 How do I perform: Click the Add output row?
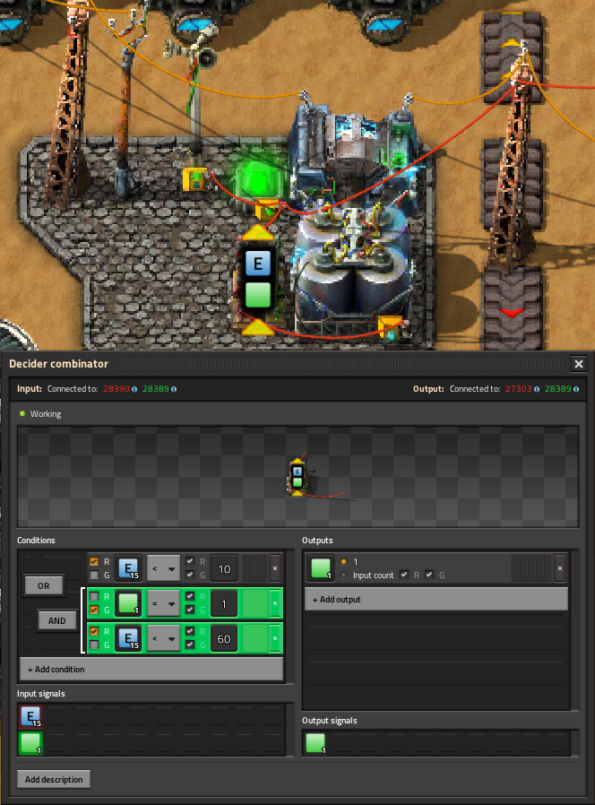(x=435, y=599)
